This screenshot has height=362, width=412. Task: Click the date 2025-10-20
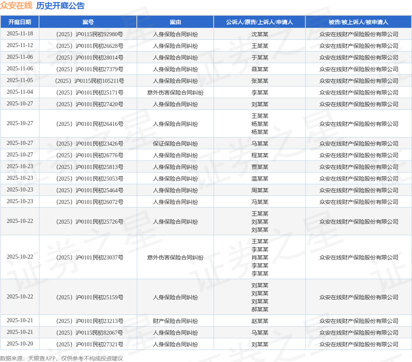pyautogui.click(x=20, y=343)
